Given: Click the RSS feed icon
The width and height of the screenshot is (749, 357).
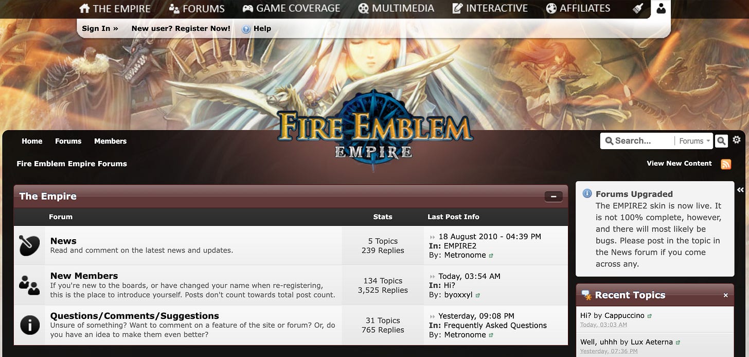Looking at the screenshot, I should tap(726, 164).
